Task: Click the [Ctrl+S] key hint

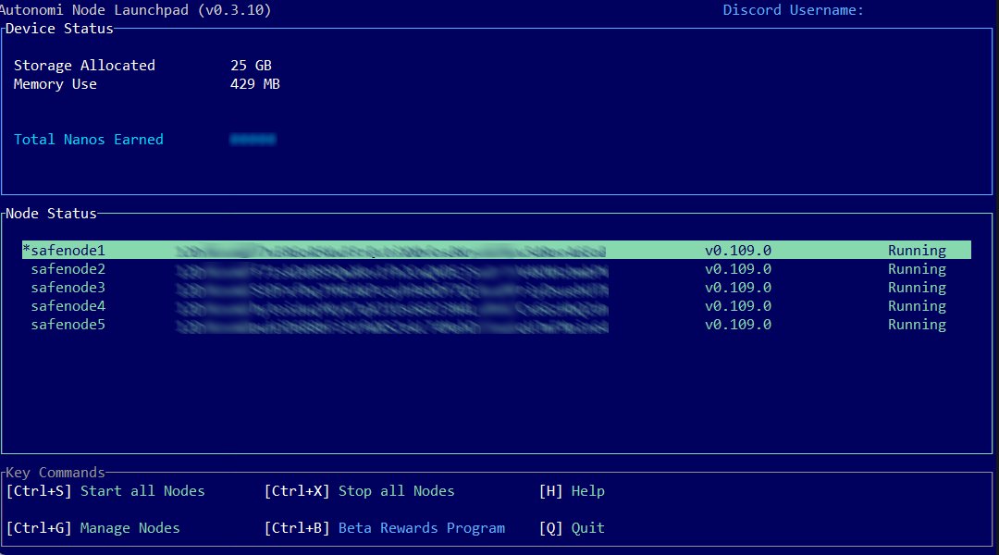Action: point(39,490)
